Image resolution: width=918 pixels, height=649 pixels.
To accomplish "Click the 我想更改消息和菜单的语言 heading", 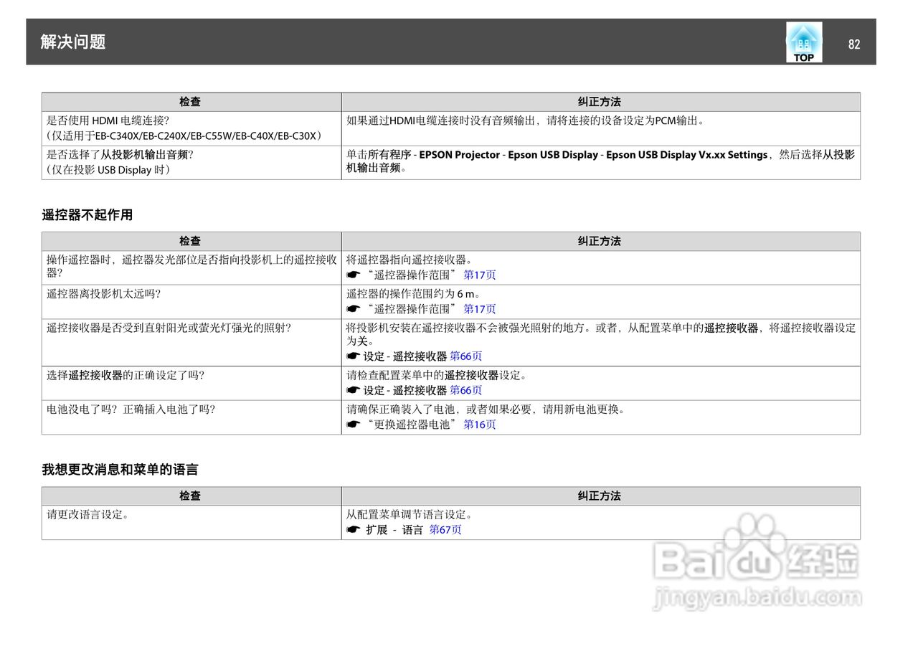I will (x=120, y=469).
